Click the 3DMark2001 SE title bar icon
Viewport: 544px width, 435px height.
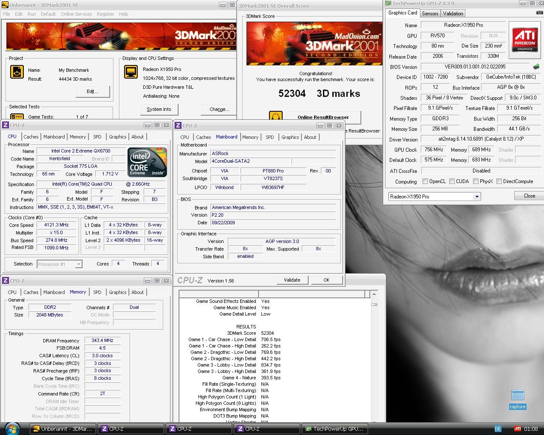(5, 5)
